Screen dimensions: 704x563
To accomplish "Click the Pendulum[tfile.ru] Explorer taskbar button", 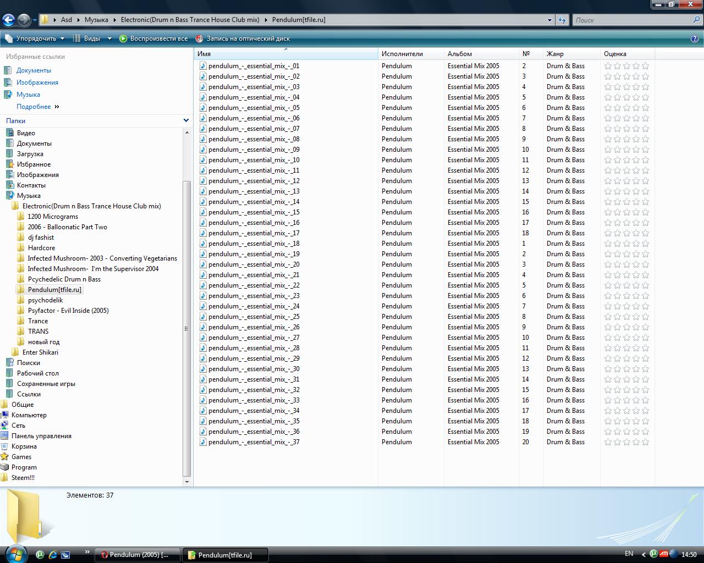I will [226, 555].
